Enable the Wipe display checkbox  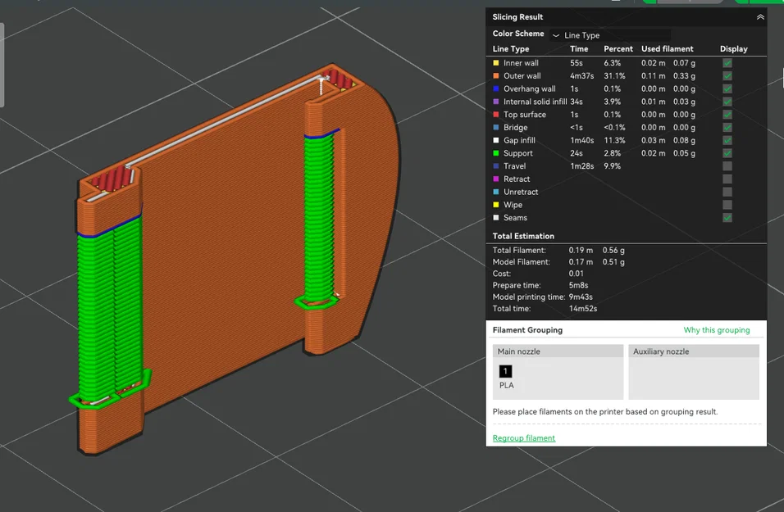click(727, 205)
